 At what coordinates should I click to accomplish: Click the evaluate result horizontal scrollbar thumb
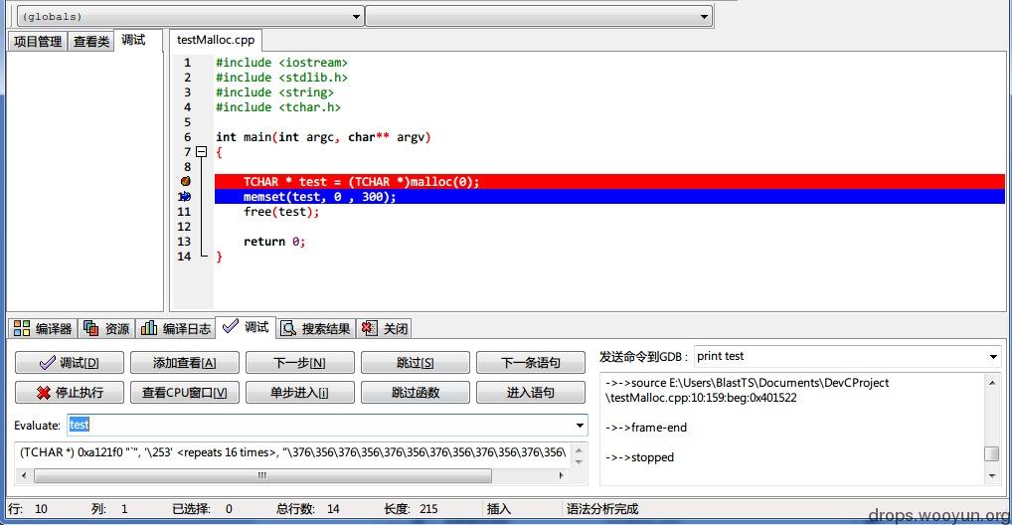(262, 475)
